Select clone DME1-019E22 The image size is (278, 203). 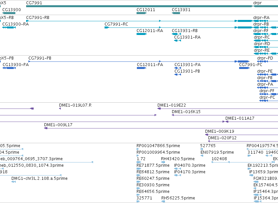(218, 109)
